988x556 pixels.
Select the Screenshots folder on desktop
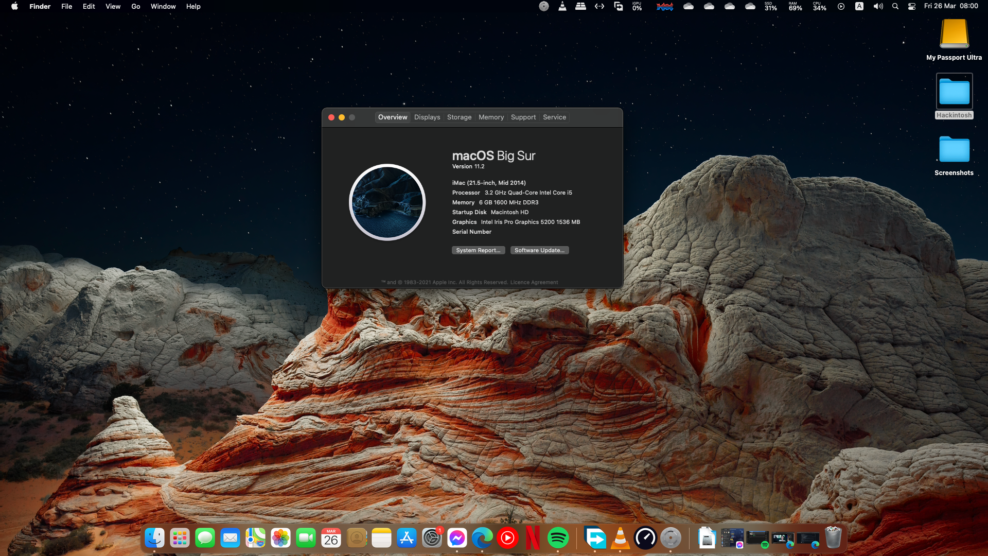[954, 156]
